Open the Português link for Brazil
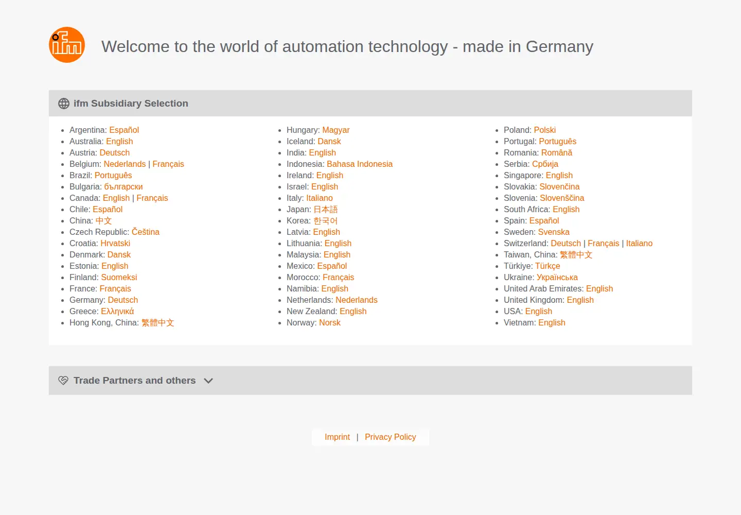The height and width of the screenshot is (515, 741). coord(113,175)
